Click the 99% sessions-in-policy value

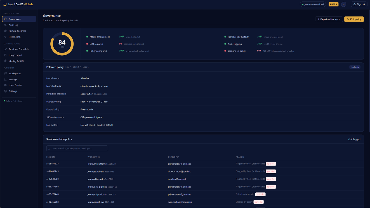(259, 51)
